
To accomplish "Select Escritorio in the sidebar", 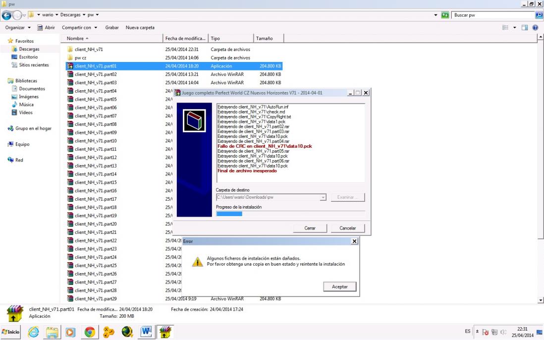I will pos(28,57).
